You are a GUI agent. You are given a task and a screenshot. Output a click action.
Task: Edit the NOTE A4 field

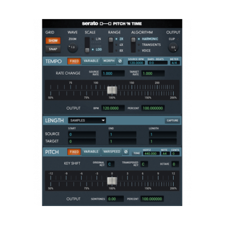tap(165, 153)
